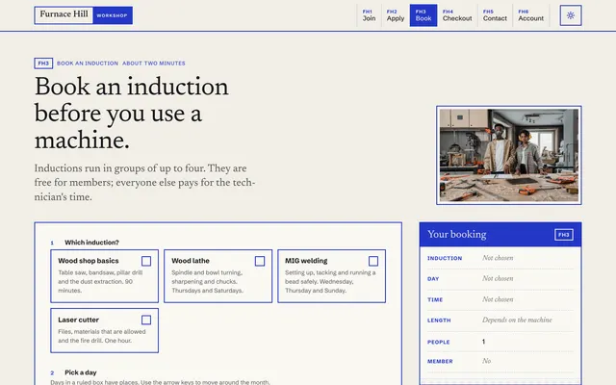Click the PEOPLE value '1'

coord(483,342)
